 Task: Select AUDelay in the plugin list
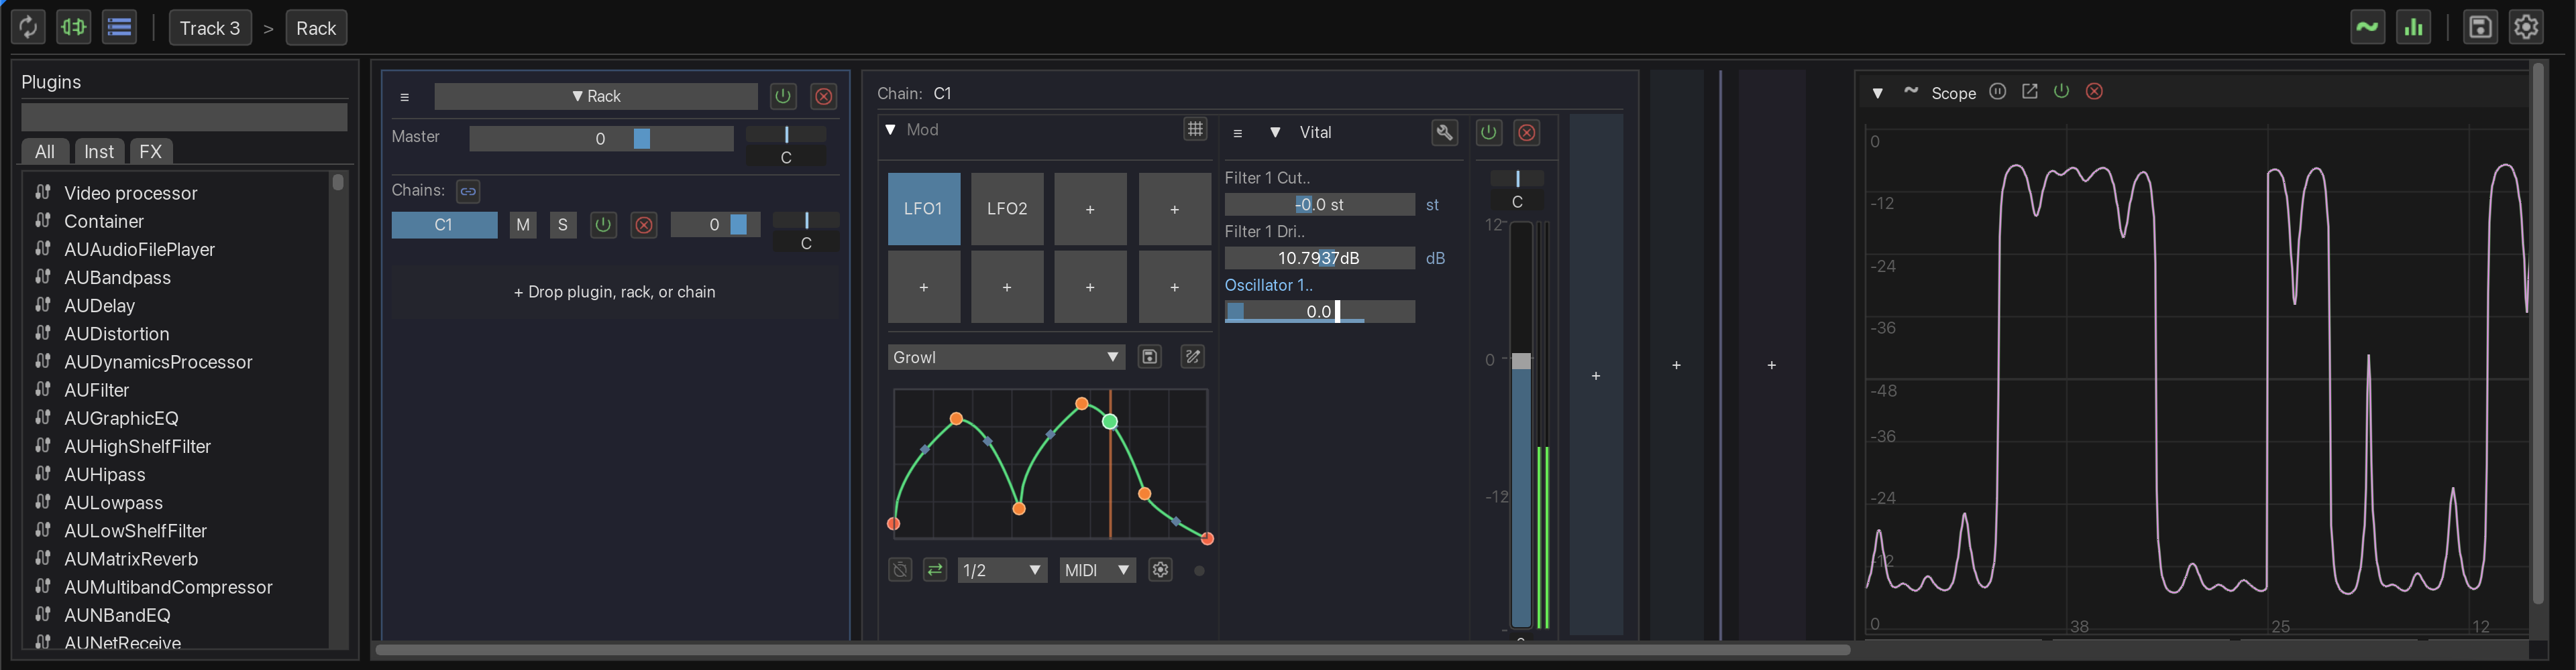coord(99,306)
